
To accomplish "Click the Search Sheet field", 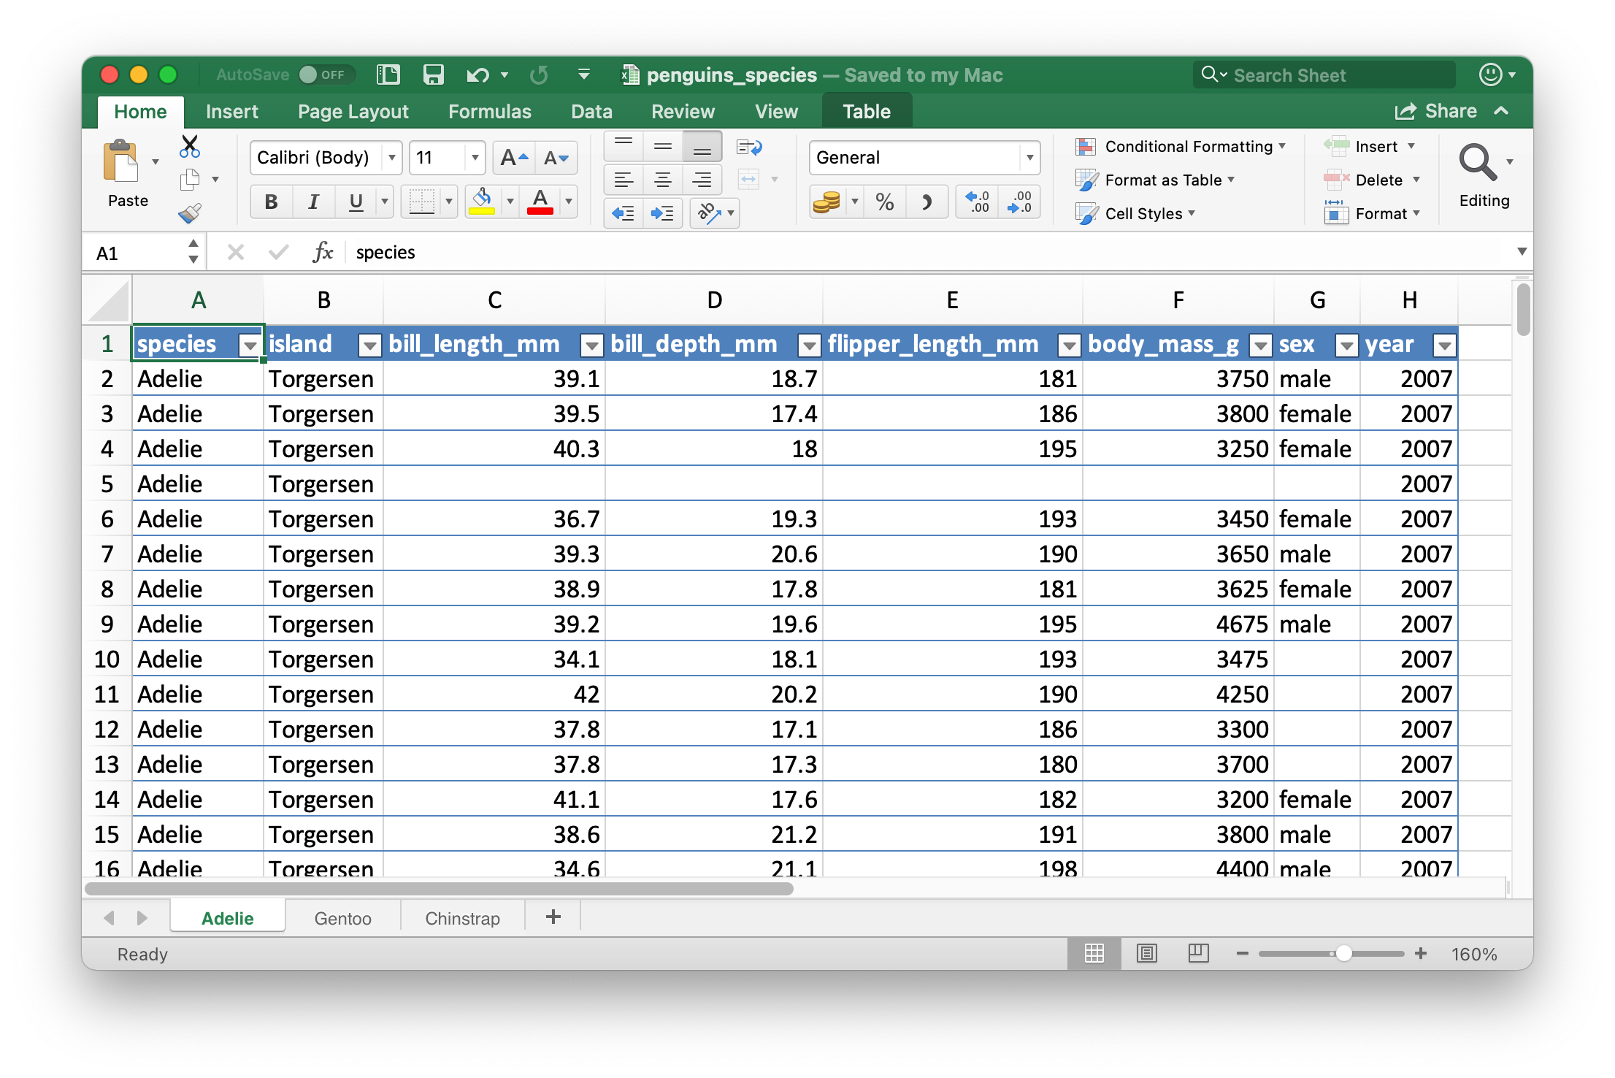I will [1326, 74].
